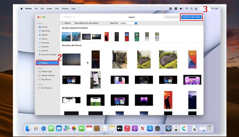The height and width of the screenshot is (137, 239).
Task: Open Music from the Dock
Action: coord(127,128)
